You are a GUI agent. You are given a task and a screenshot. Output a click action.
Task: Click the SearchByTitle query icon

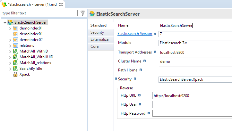(x=15, y=69)
